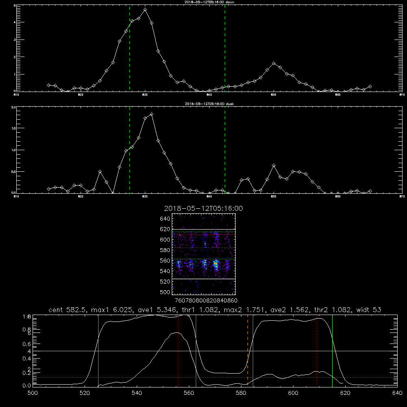Select the 'ave2 1.562' value in stats line

(290, 310)
